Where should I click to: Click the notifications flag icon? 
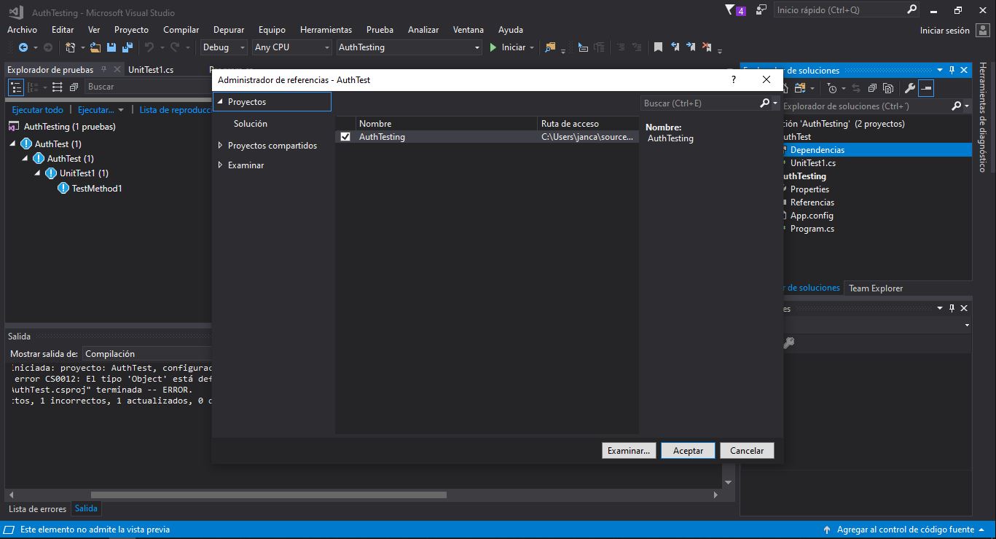click(x=731, y=10)
